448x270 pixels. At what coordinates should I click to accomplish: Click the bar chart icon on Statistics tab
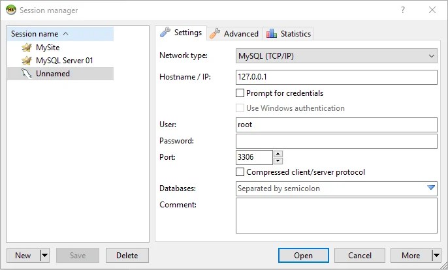pos(272,34)
